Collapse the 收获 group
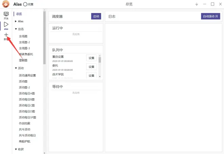 click(16, 149)
